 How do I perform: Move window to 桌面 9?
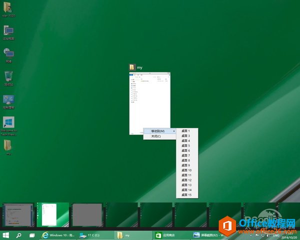coord(187,165)
